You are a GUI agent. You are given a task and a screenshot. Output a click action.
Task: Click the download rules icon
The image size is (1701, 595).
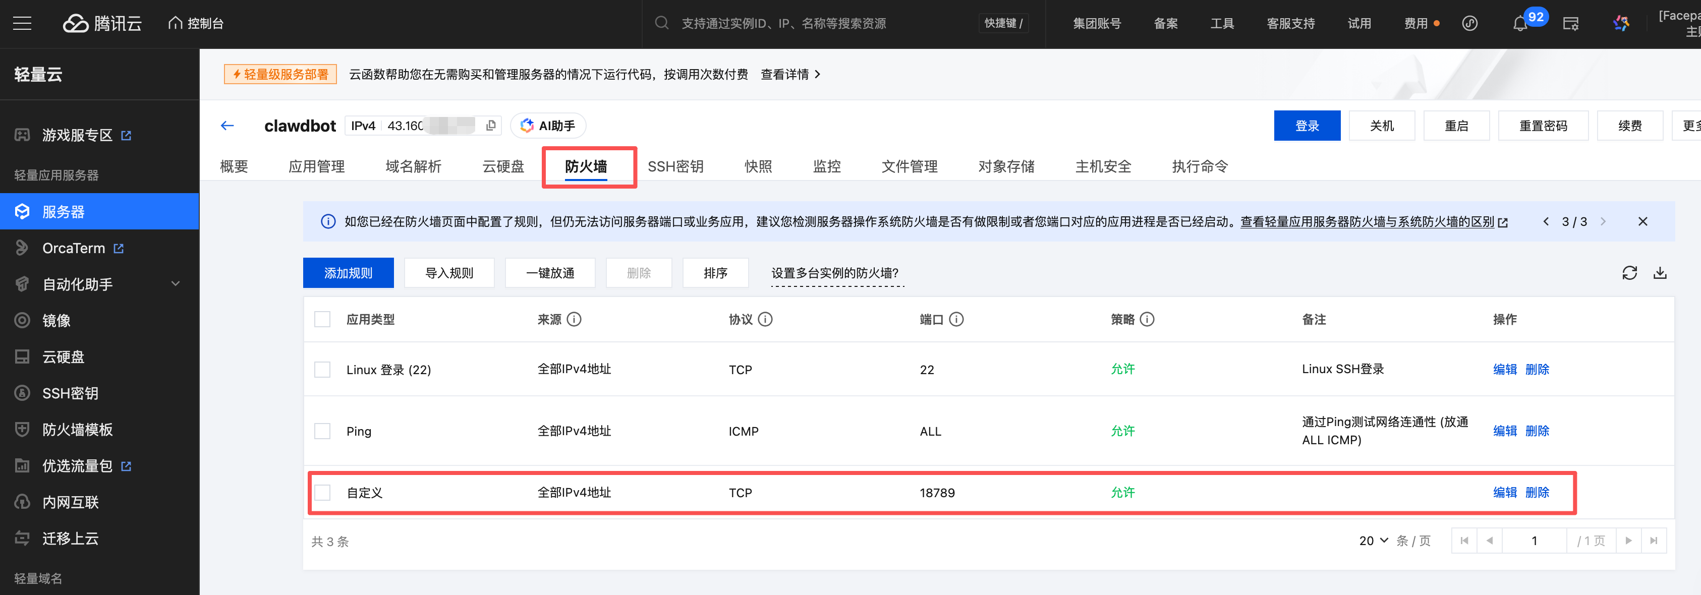click(1660, 273)
